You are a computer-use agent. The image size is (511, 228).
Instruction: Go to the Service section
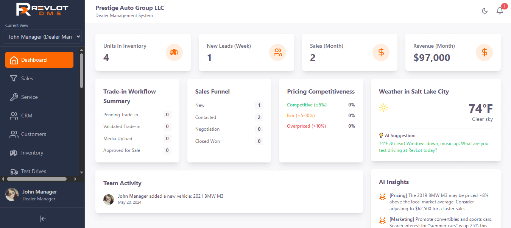29,97
